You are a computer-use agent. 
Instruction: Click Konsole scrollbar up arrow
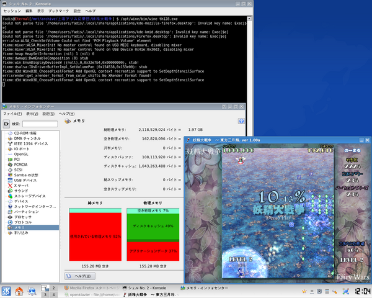249,19
